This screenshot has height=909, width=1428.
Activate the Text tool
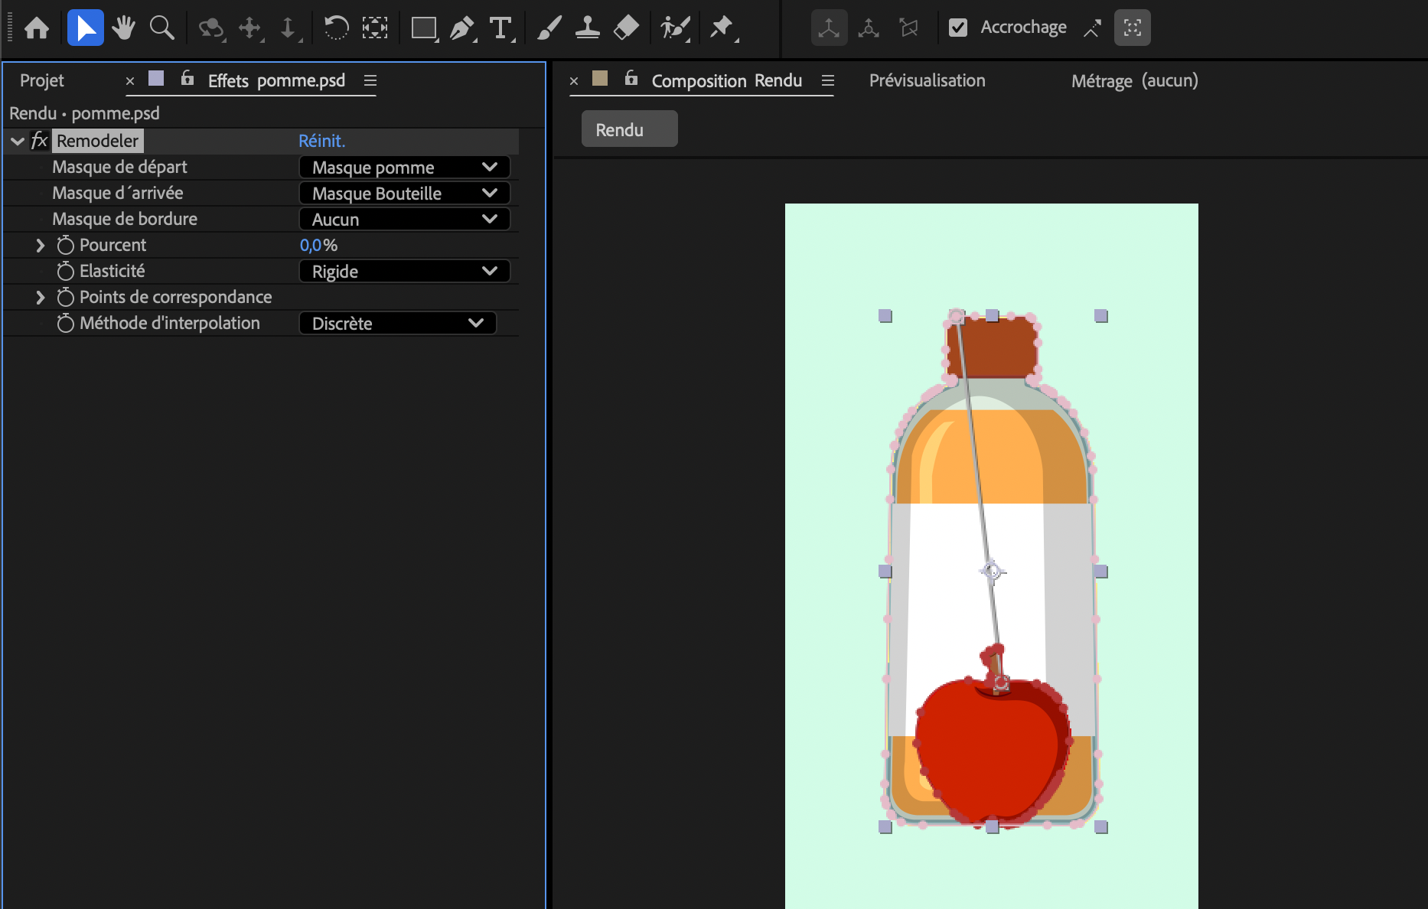pyautogui.click(x=500, y=28)
